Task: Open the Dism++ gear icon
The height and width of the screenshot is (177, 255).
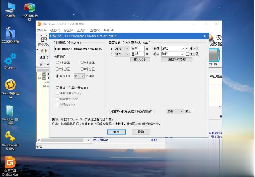Action: click(10, 61)
